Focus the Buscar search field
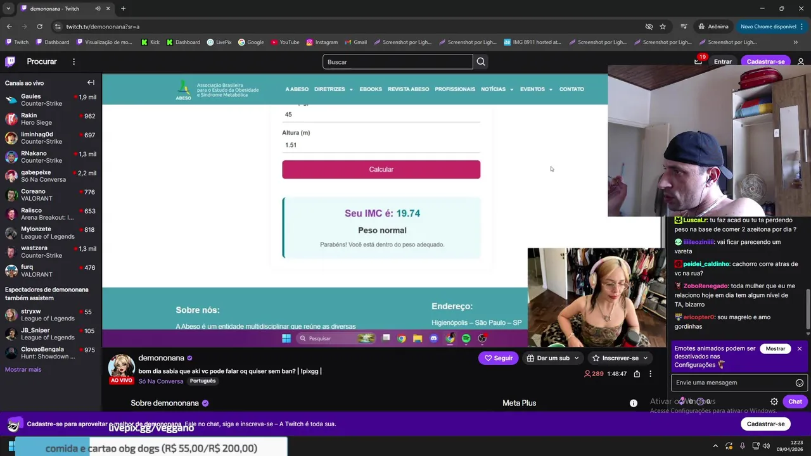The height and width of the screenshot is (456, 811). tap(398, 61)
